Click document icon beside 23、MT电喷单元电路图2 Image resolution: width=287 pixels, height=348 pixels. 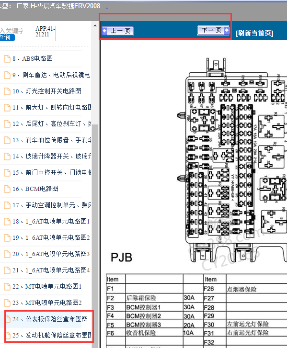[7, 303]
